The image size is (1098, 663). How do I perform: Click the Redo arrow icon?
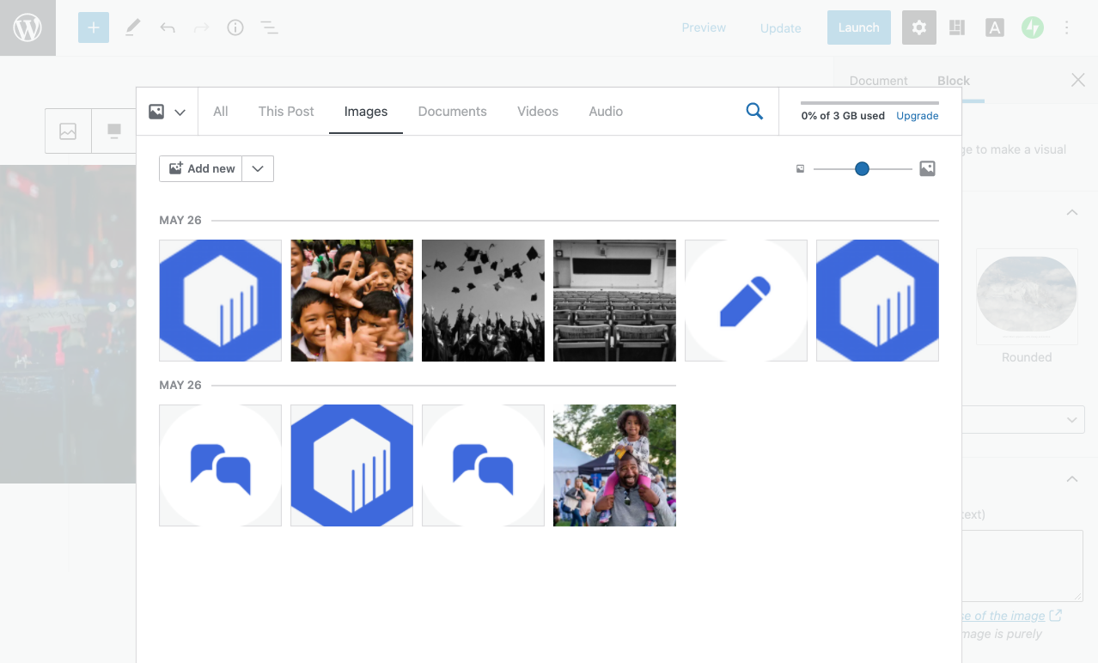click(x=202, y=27)
